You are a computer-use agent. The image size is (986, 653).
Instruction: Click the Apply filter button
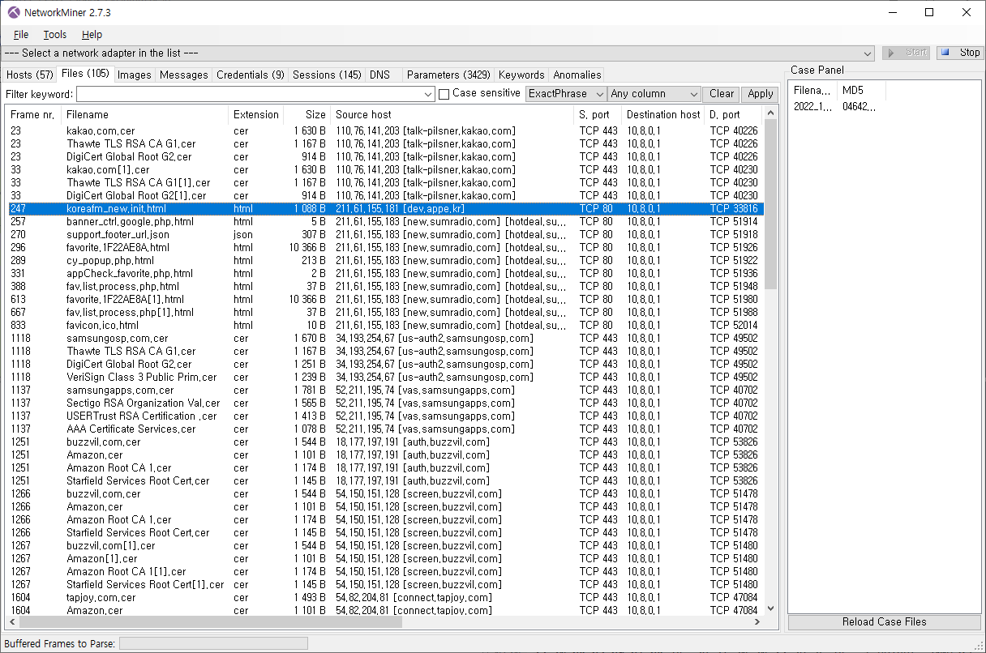point(761,94)
